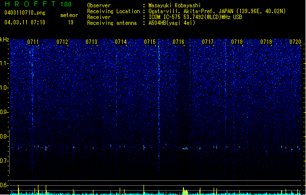The image size is (306, 195).
Task: Click the "meteor" count label
Action: click(69, 15)
